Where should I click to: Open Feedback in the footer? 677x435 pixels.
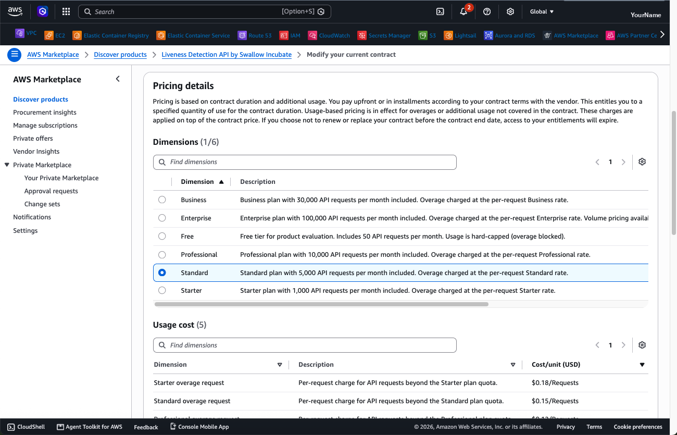point(146,427)
